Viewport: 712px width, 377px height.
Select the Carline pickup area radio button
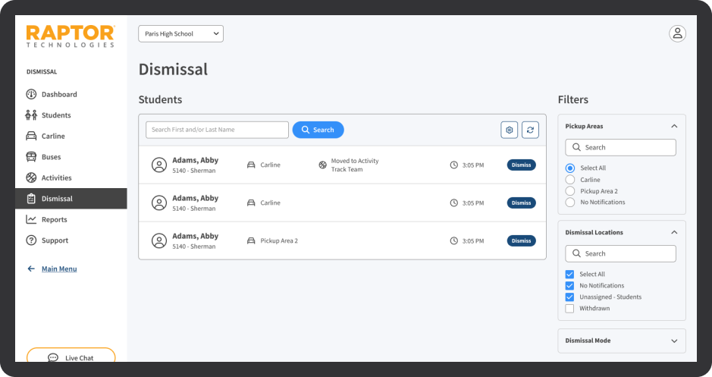tap(570, 180)
